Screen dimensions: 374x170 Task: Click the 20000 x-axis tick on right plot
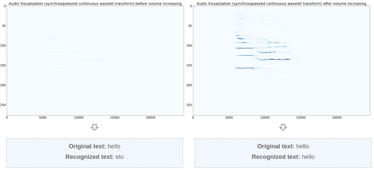pyautogui.click(x=337, y=118)
